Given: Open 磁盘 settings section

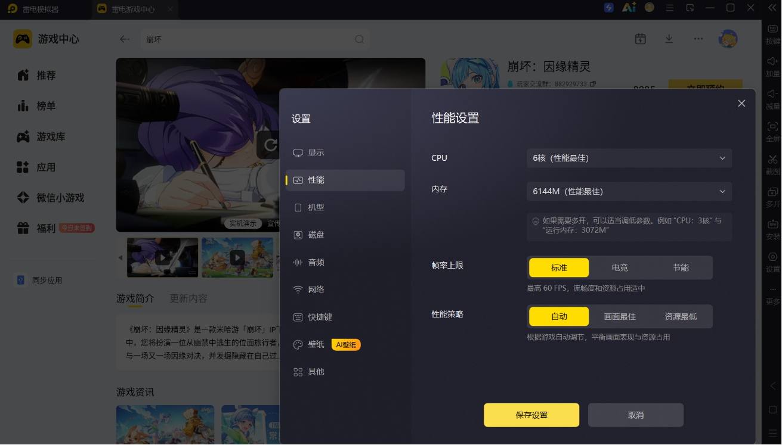Looking at the screenshot, I should [x=345, y=235].
